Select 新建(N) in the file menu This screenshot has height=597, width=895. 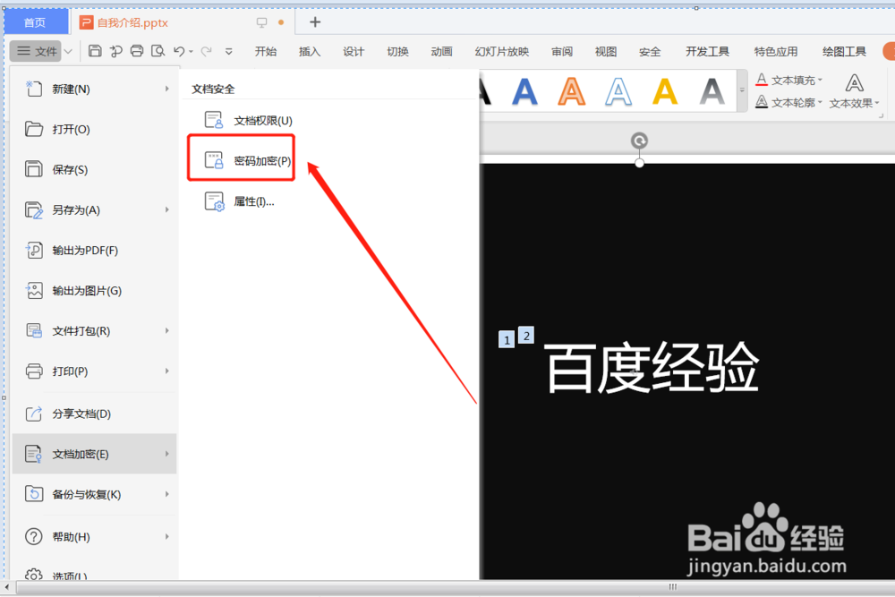94,89
